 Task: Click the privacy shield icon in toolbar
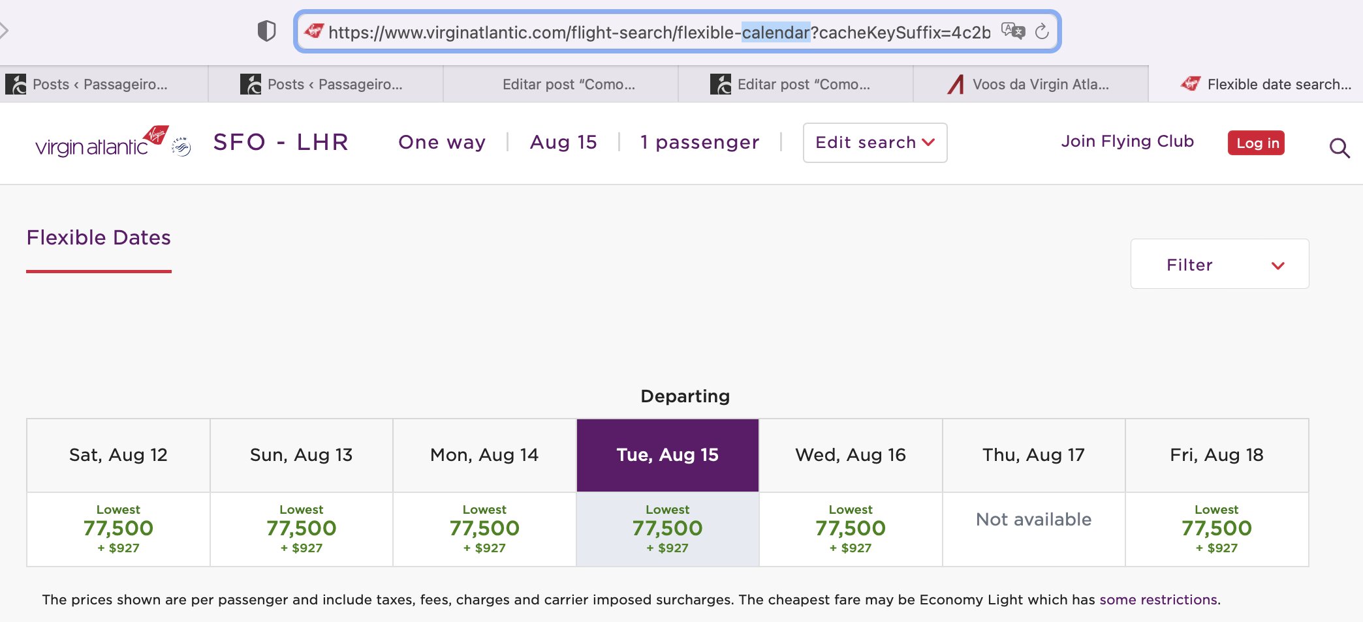point(266,31)
